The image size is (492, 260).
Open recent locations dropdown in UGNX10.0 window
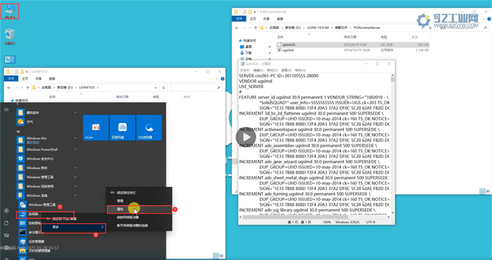point(22,88)
